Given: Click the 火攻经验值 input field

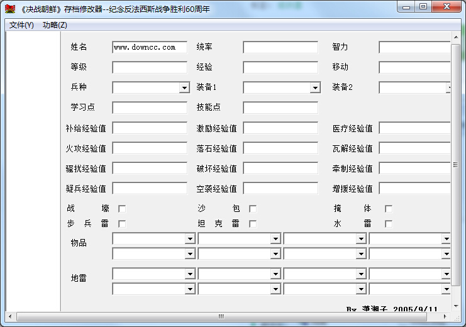Looking at the screenshot, I should (150, 148).
